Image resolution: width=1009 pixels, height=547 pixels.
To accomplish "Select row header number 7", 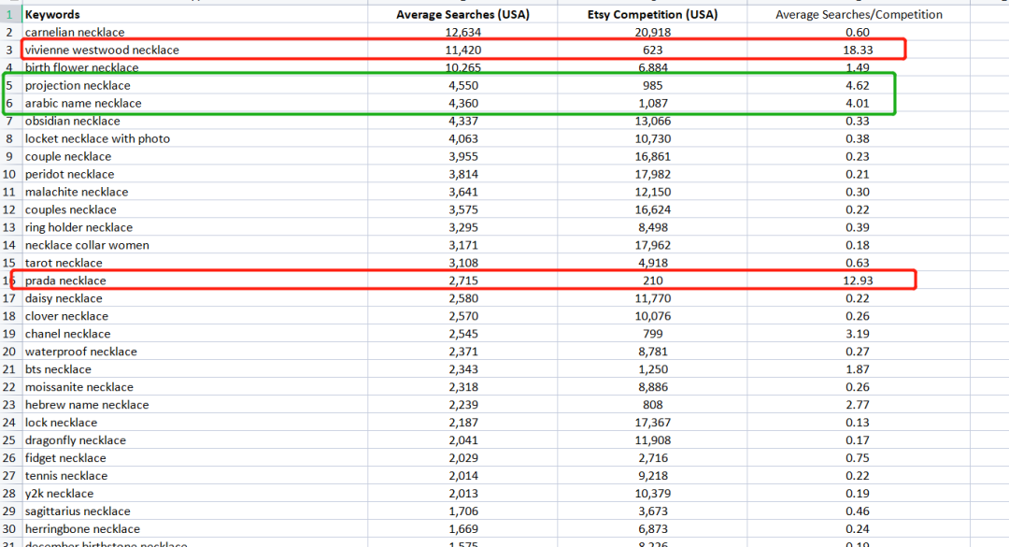I will pyautogui.click(x=10, y=122).
